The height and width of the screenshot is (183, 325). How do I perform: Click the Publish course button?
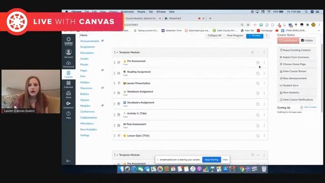point(307,41)
